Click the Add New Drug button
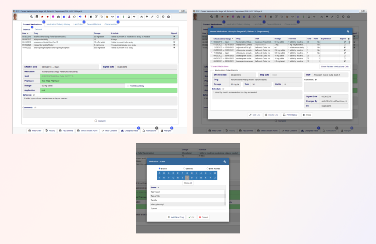 [x=176, y=217]
